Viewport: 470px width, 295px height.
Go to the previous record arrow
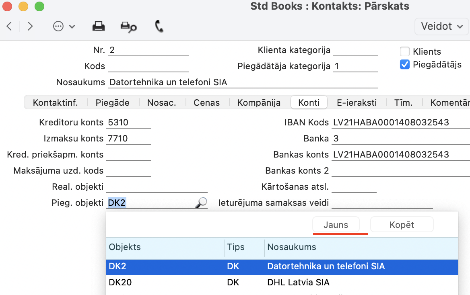coord(10,27)
